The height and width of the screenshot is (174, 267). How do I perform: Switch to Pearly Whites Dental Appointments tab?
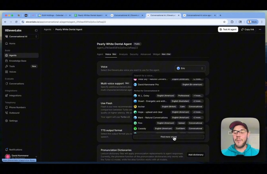click(x=90, y=15)
